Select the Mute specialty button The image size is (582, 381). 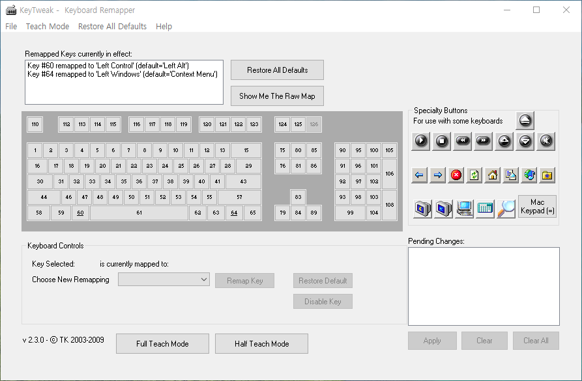(x=546, y=141)
